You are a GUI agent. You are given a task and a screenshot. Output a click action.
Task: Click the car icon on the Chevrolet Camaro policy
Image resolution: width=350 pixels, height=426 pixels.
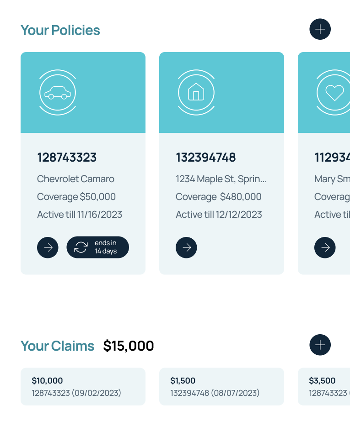57,92
